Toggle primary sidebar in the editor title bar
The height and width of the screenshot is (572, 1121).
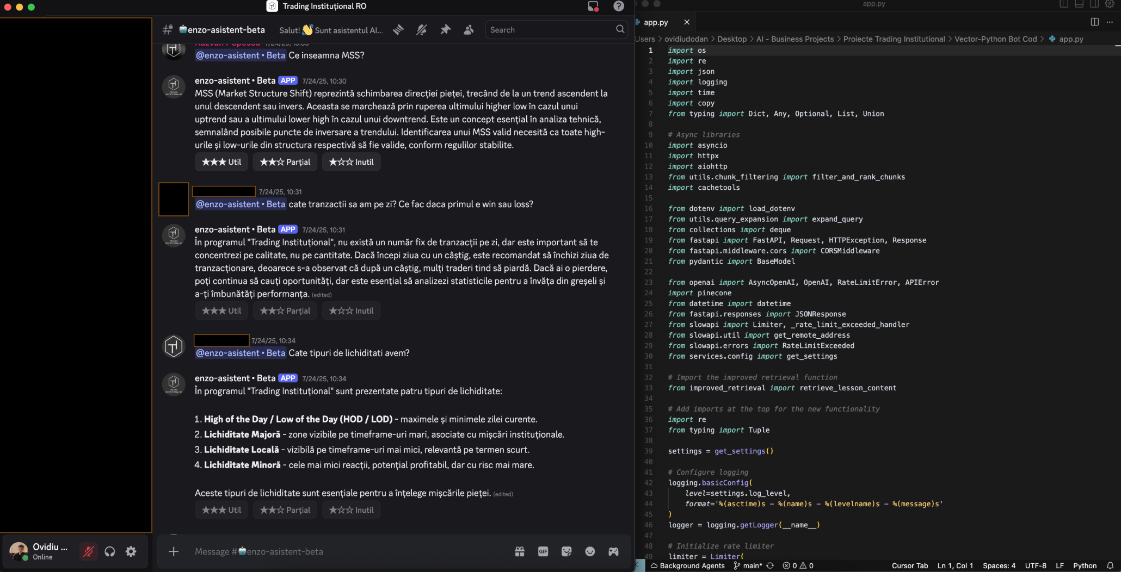click(1064, 4)
